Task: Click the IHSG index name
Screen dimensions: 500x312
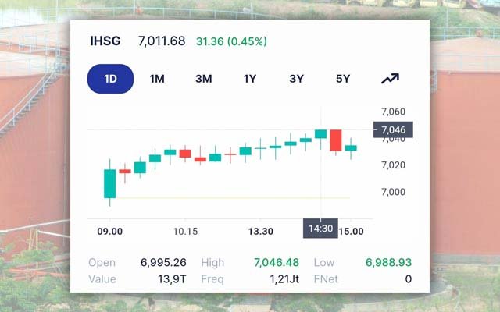Action: coord(105,41)
